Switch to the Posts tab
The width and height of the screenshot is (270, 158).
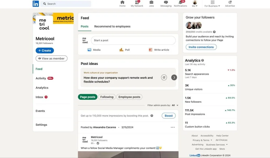pyautogui.click(x=85, y=27)
